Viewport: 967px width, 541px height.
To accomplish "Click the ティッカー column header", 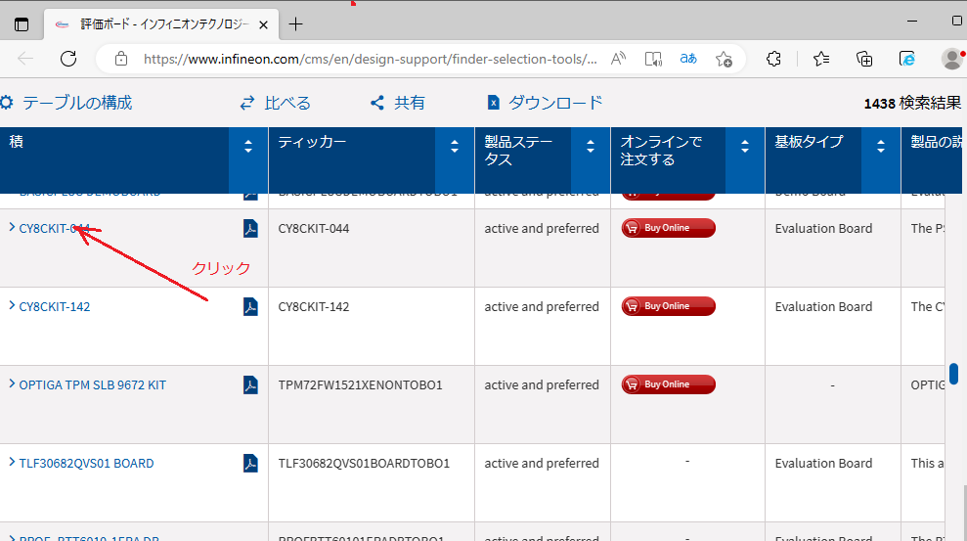I will point(312,142).
